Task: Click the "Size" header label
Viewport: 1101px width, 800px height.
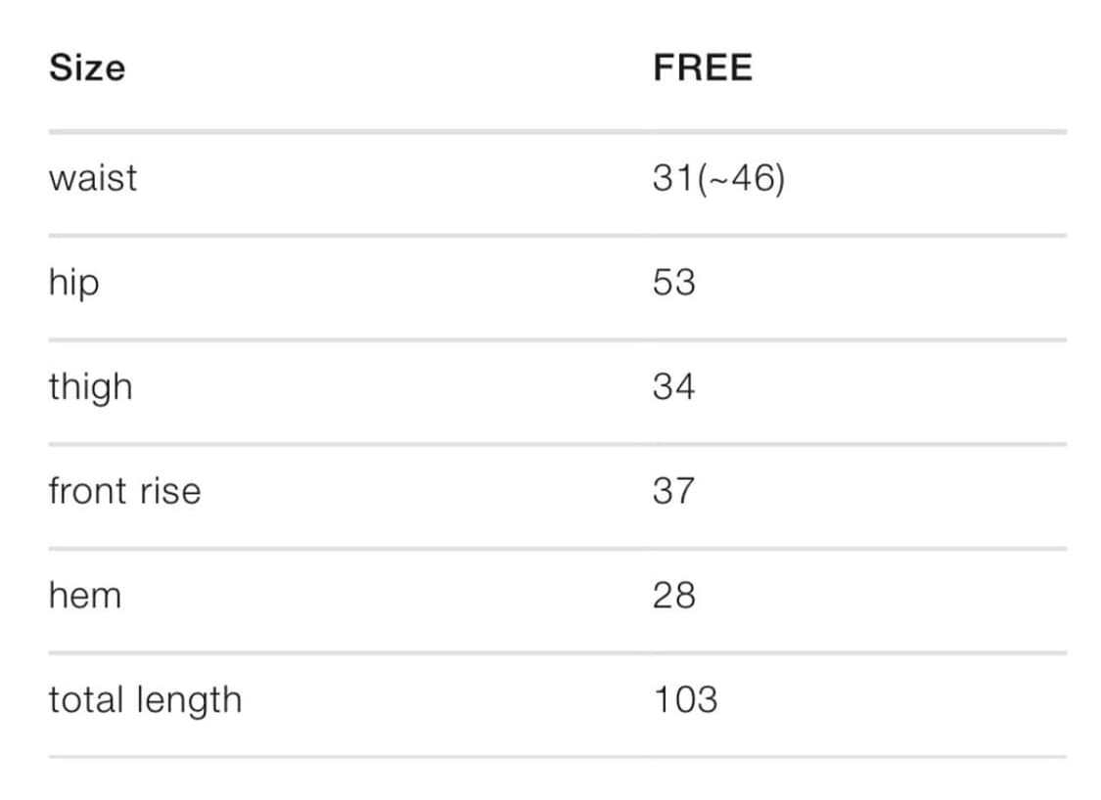Action: pos(87,68)
